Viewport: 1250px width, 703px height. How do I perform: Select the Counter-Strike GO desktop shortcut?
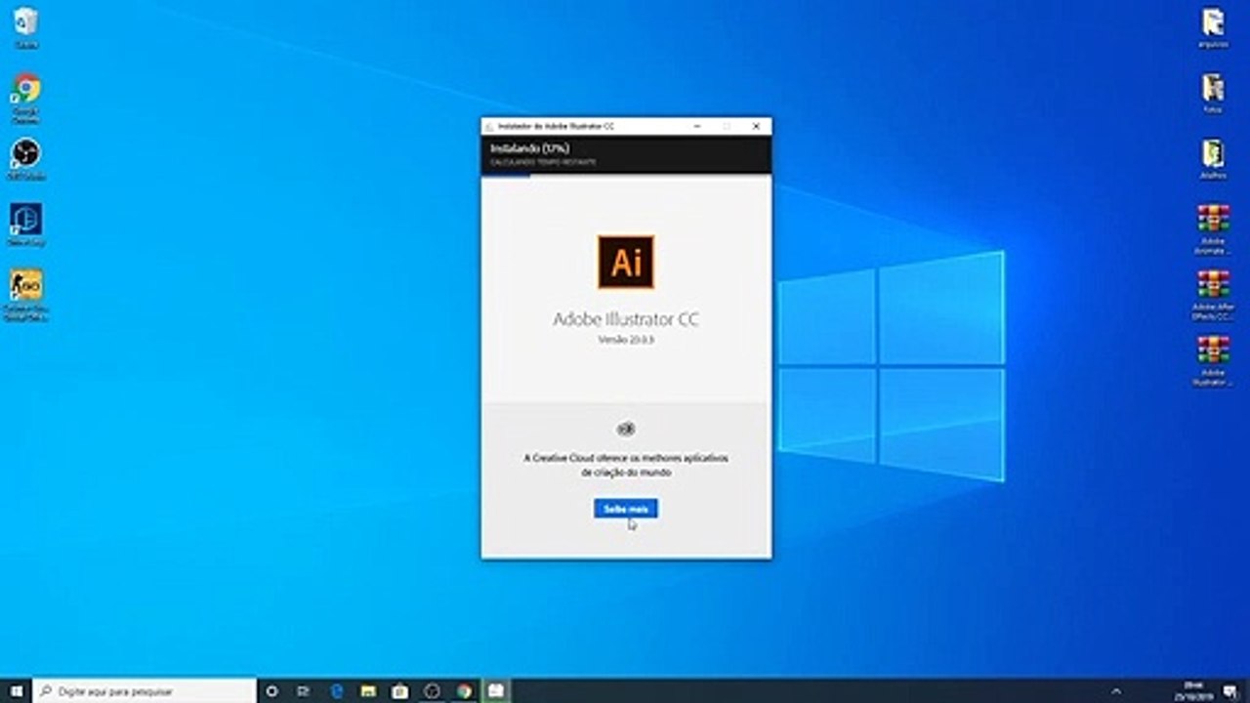coord(26,295)
